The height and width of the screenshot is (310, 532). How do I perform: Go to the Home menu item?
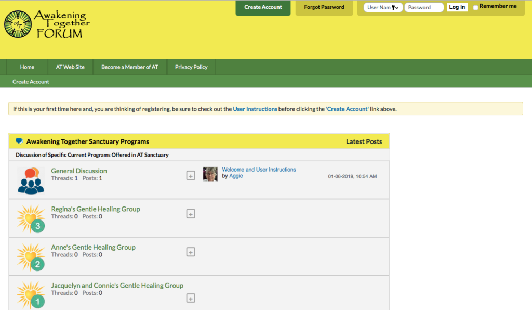click(x=27, y=67)
